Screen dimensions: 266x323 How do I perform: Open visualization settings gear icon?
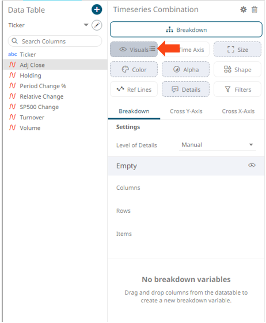(244, 9)
